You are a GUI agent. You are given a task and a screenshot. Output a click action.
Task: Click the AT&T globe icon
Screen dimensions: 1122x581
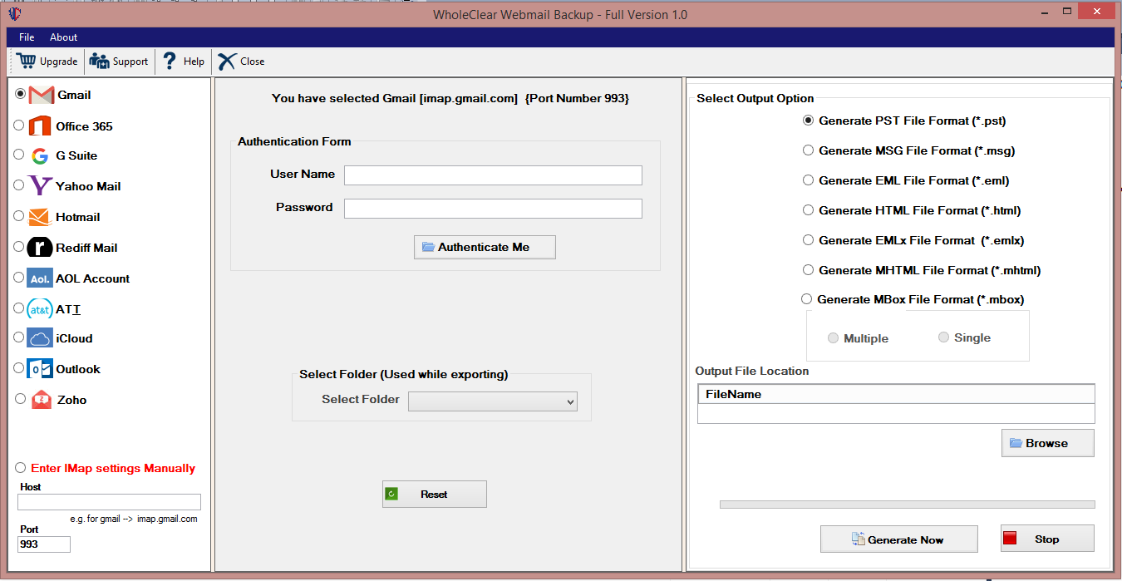(x=40, y=309)
